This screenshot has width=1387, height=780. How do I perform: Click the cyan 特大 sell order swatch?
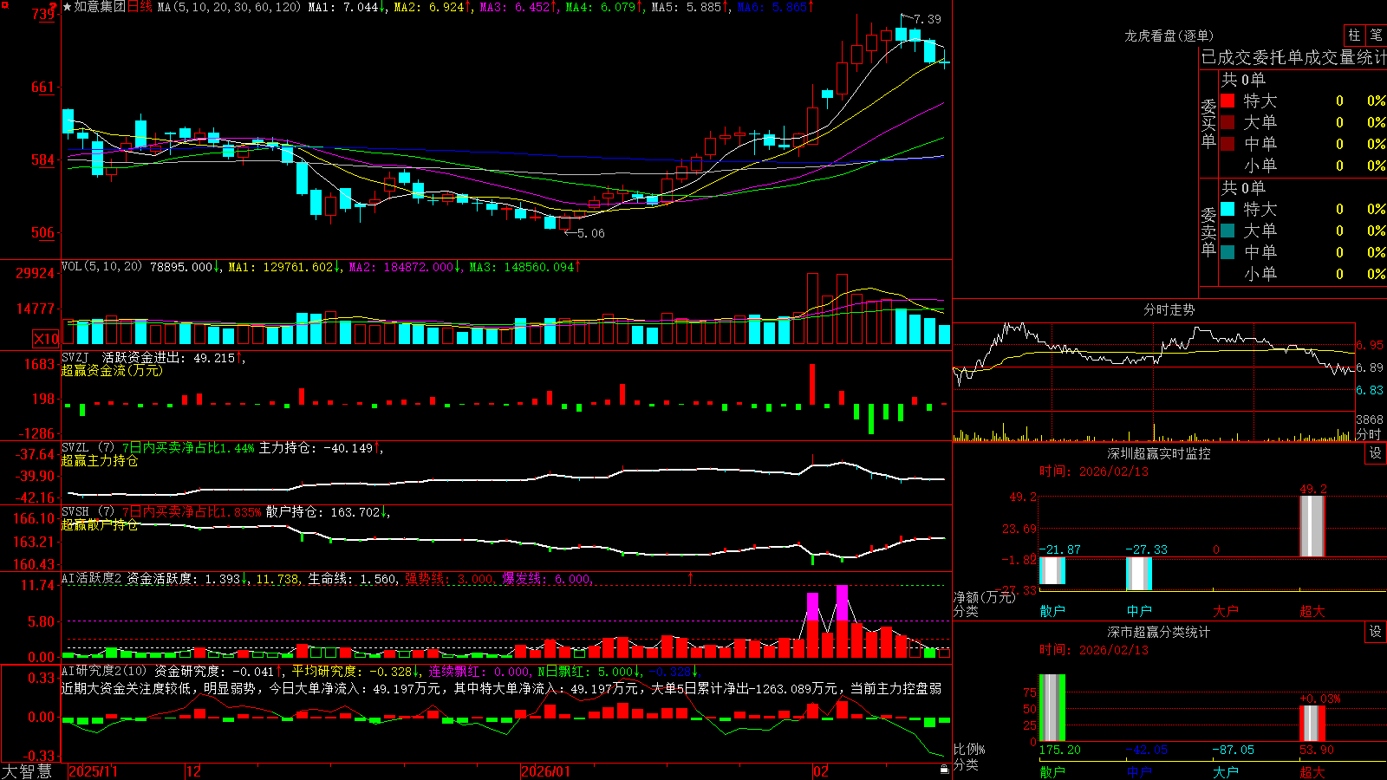(1227, 209)
